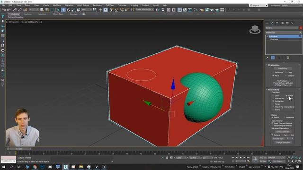Switch to the Modeling ribbon tab
The image size is (303, 170).
point(15,14)
